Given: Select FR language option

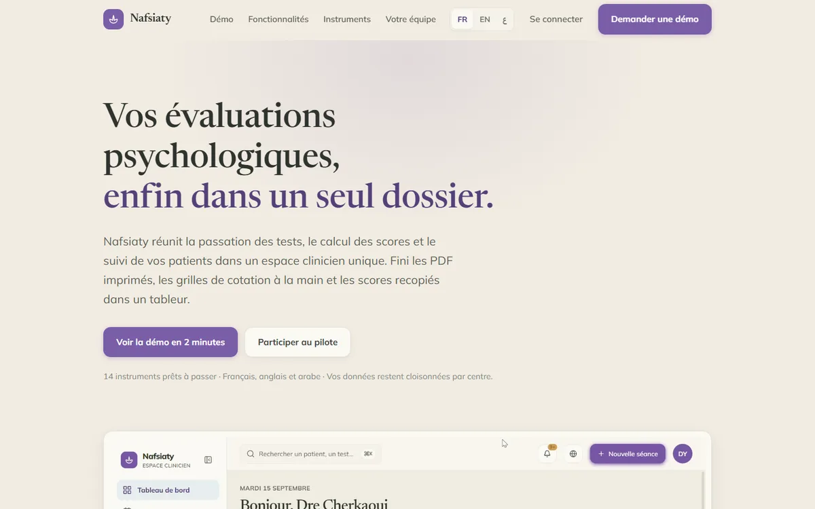Looking at the screenshot, I should point(463,19).
